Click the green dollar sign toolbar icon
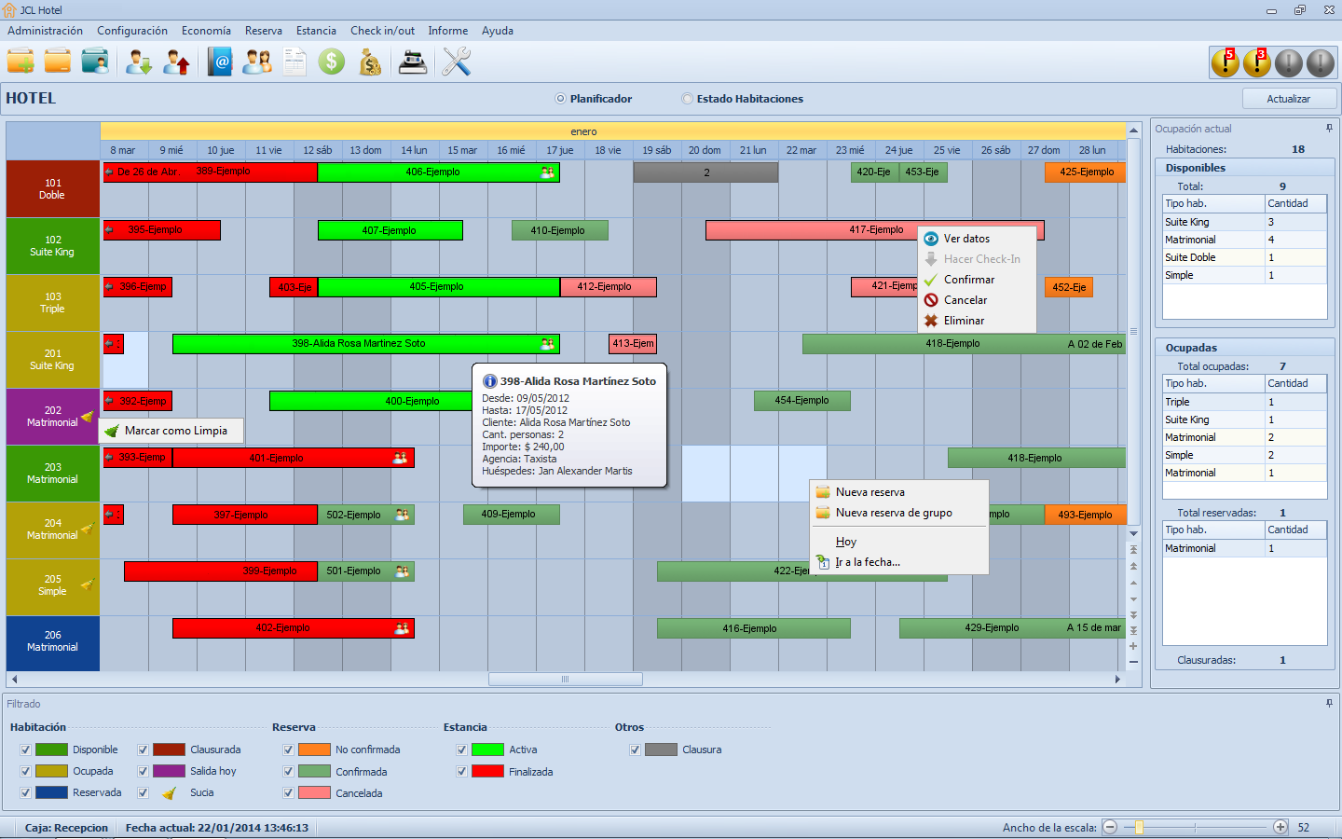 click(331, 62)
